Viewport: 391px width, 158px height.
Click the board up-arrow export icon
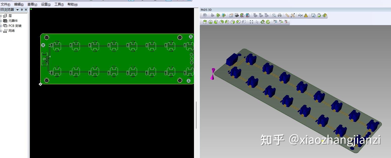[224, 15]
